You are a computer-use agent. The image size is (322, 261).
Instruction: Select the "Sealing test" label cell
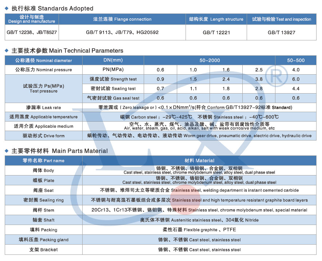(113, 88)
